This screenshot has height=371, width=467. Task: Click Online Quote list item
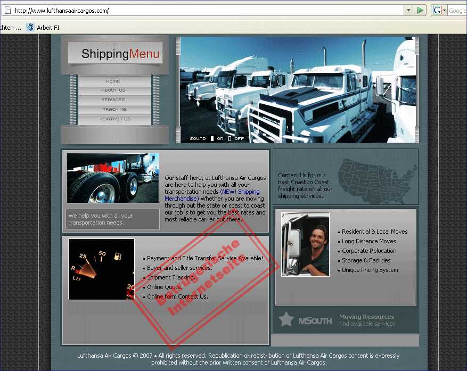click(x=165, y=287)
